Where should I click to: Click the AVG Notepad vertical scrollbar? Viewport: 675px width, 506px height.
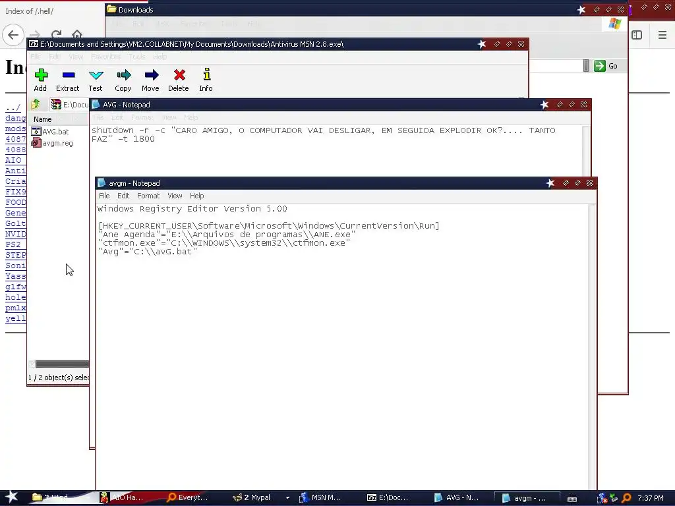[586, 151]
